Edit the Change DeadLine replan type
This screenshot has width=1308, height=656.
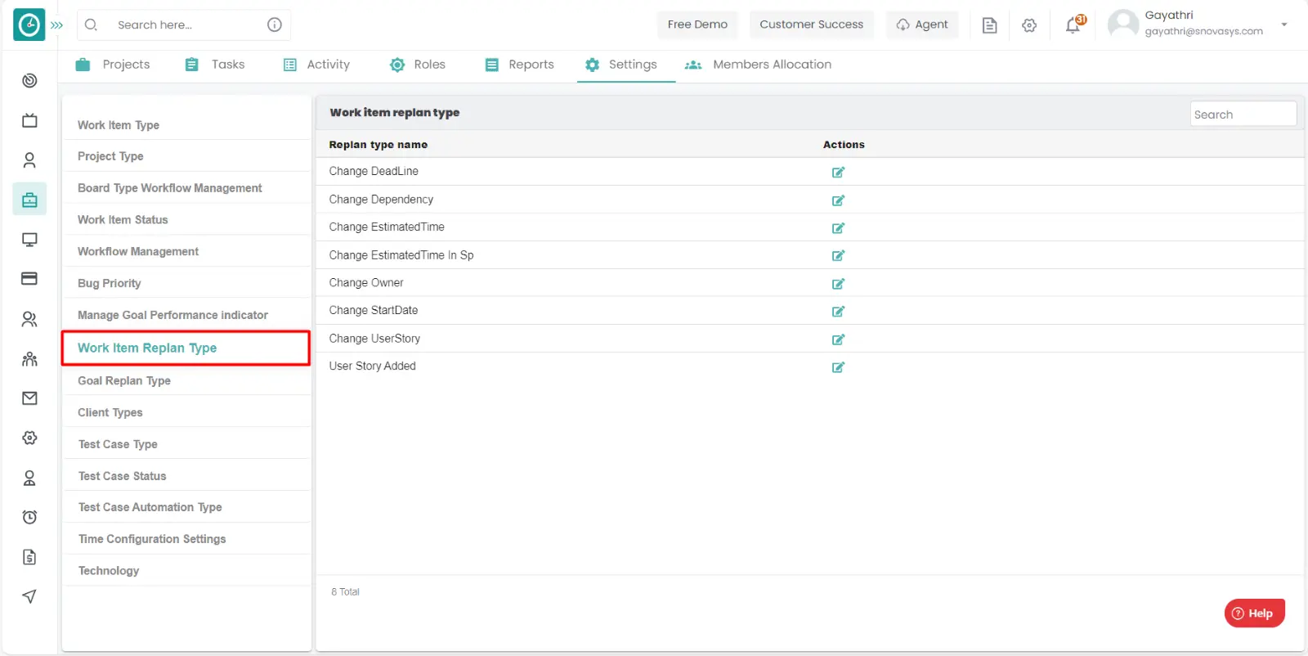tap(838, 173)
